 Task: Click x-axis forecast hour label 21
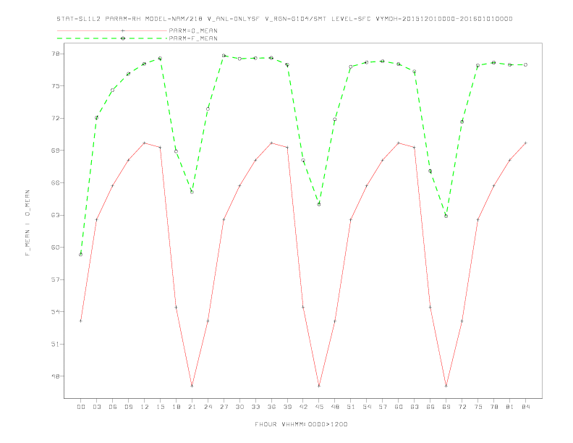click(x=192, y=407)
